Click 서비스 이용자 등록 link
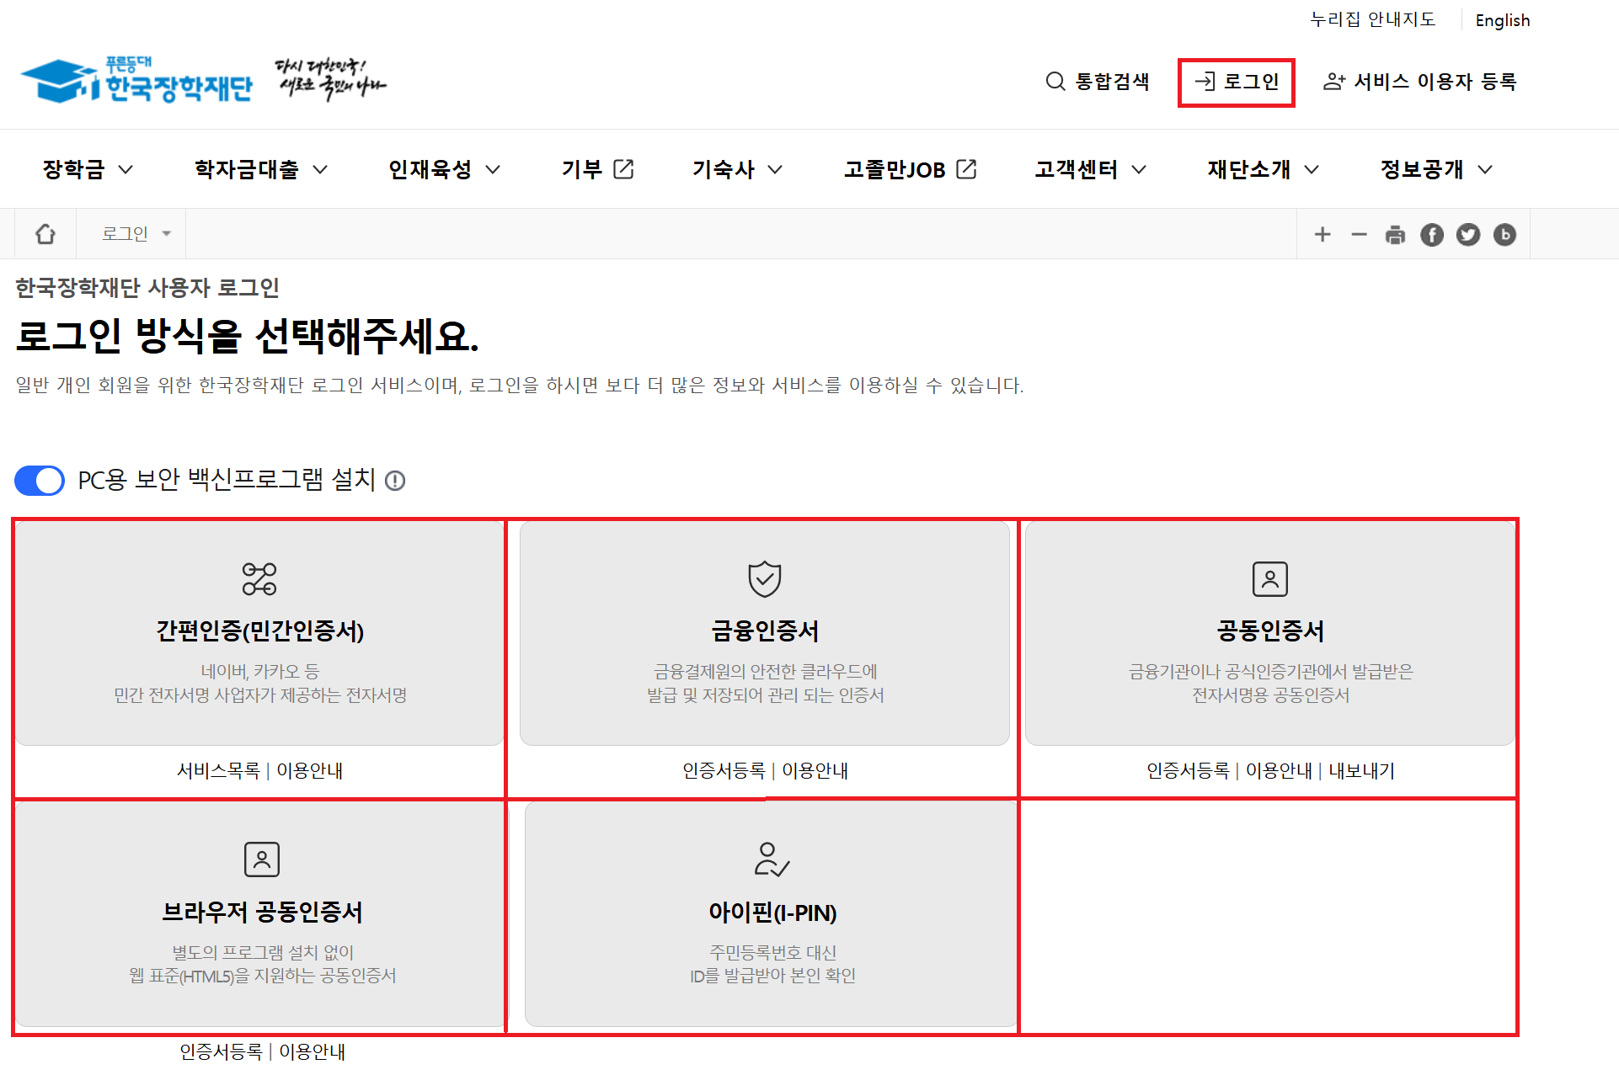1619x1075 pixels. [x=1419, y=82]
